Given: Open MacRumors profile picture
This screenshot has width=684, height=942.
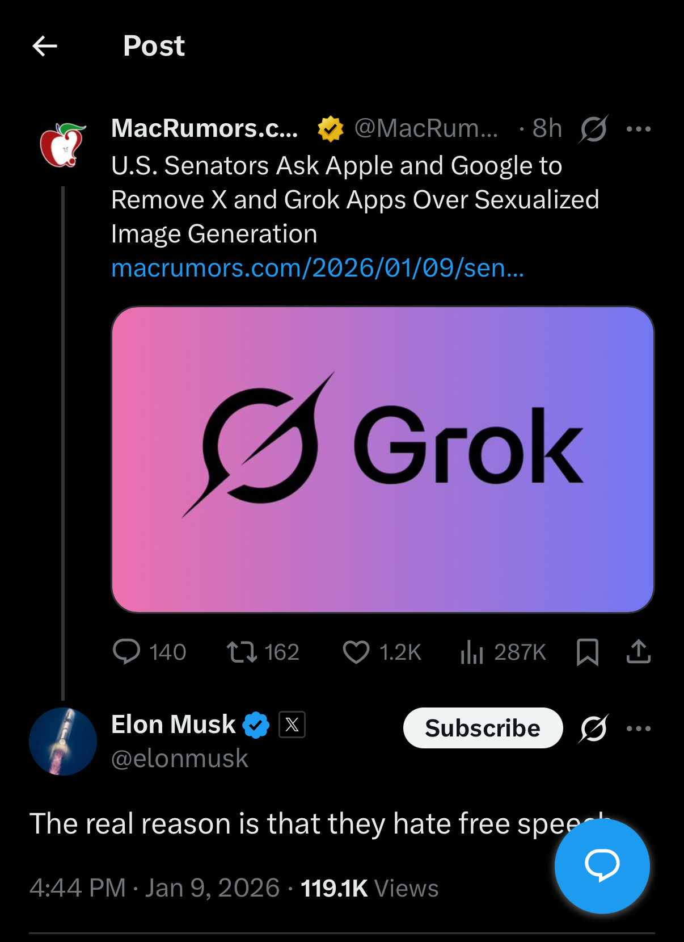Looking at the screenshot, I should tap(63, 145).
